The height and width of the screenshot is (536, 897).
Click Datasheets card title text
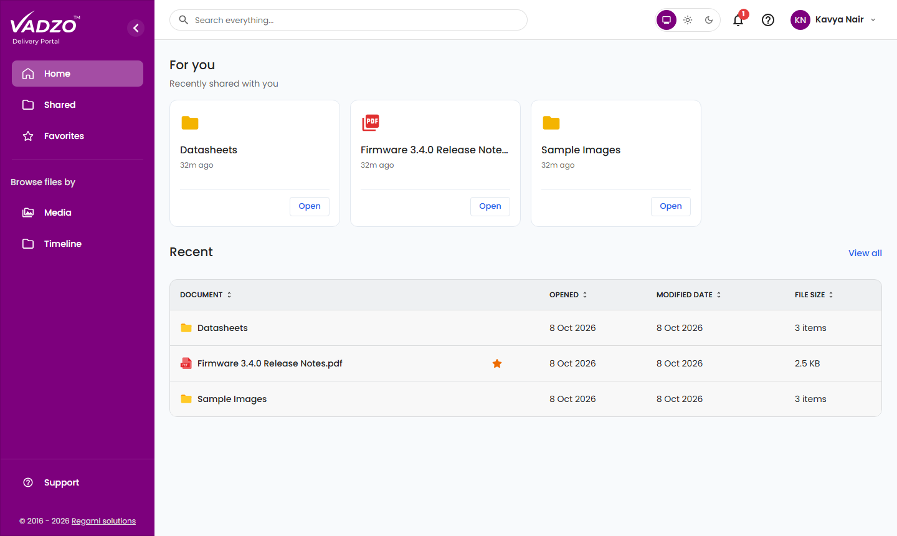[209, 150]
